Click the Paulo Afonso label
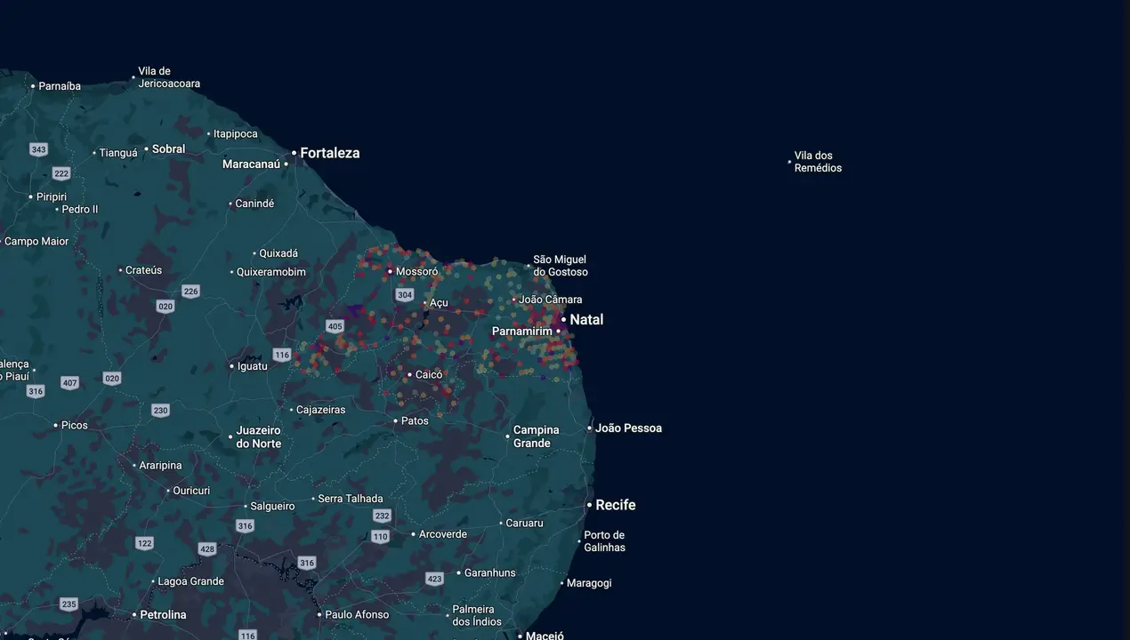 [x=357, y=615]
